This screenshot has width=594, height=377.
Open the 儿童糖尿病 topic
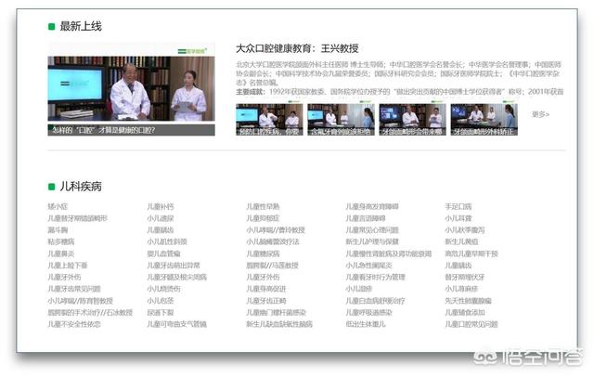[263, 253]
